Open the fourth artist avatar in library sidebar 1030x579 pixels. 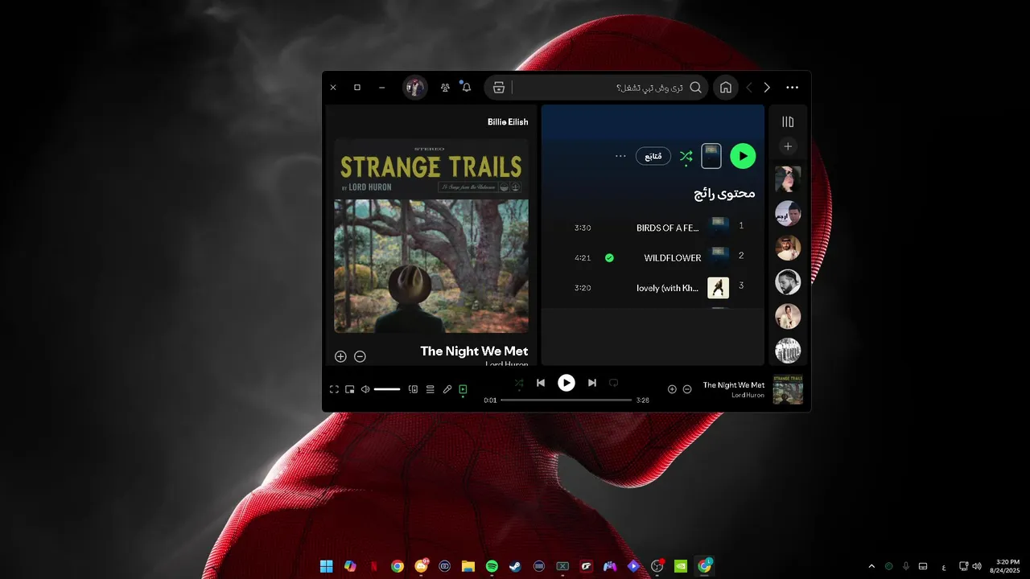(788, 282)
